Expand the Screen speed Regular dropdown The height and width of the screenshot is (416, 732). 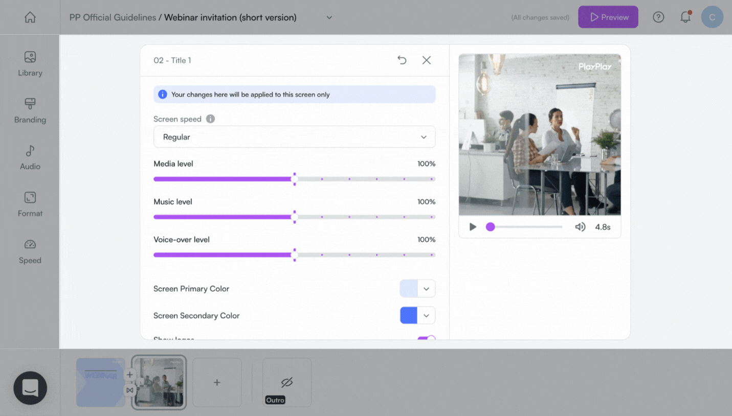(294, 137)
